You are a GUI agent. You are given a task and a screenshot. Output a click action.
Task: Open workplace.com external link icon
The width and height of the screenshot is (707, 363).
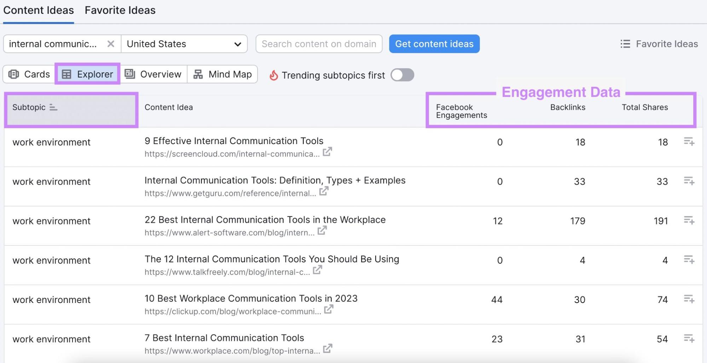328,349
